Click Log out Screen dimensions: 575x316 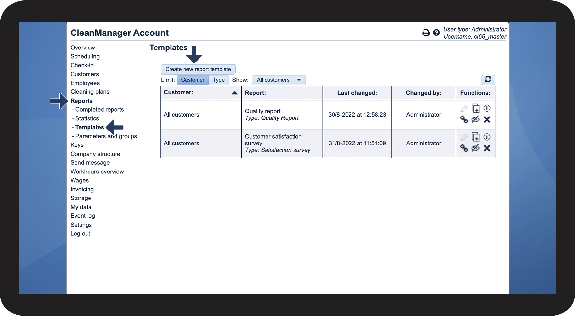coord(80,234)
